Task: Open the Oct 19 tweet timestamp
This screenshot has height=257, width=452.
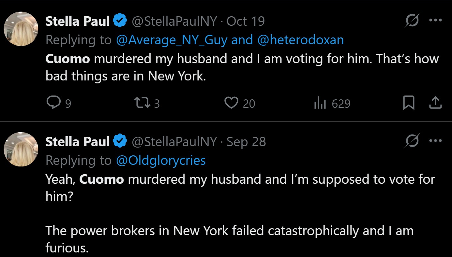Action: click(x=245, y=21)
